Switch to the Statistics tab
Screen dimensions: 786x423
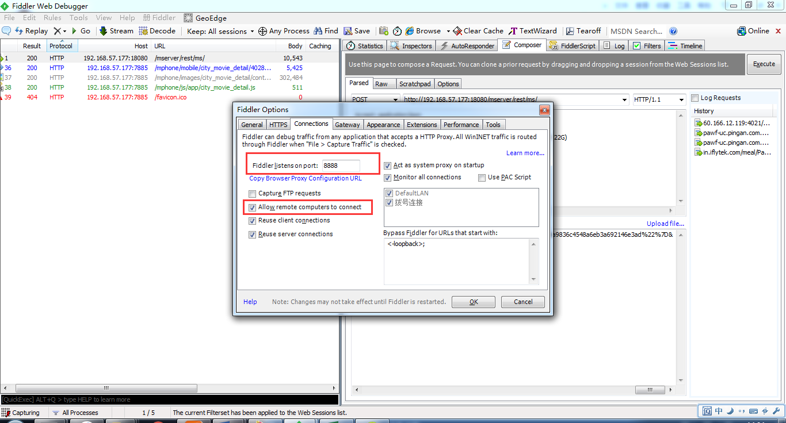(365, 46)
